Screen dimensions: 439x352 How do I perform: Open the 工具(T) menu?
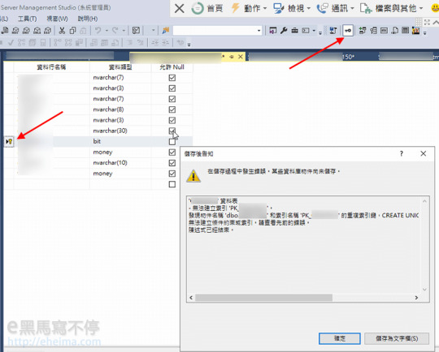click(27, 19)
